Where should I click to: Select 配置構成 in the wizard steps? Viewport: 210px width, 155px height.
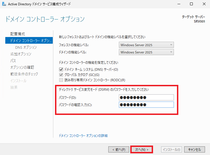click(18, 34)
